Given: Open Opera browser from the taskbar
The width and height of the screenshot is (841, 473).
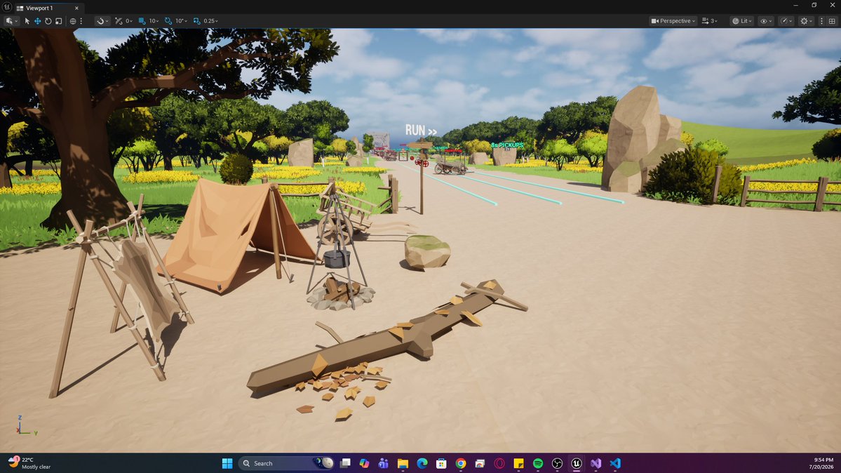Looking at the screenshot, I should click(499, 463).
